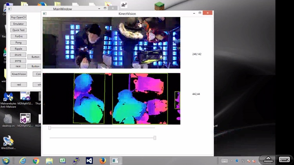The height and width of the screenshot is (165, 294).
Task: Click the lower slider thumb in KinectVision
Action: point(155,138)
